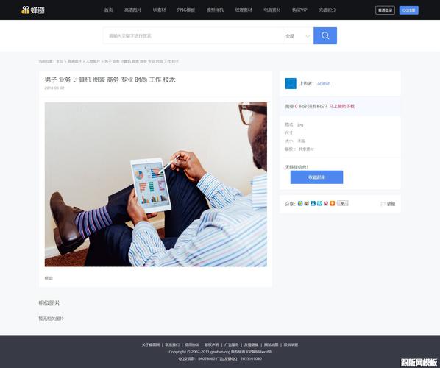Screen dimensions: 440x368
Task: Open the PNG nav menu item
Action: coord(186,10)
